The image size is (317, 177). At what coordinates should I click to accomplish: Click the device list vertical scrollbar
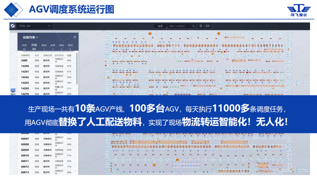click(77, 69)
